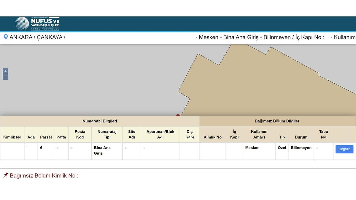Select the Bina Ana Giriş cell
Viewport: 356px width, 200px height.
102,150
